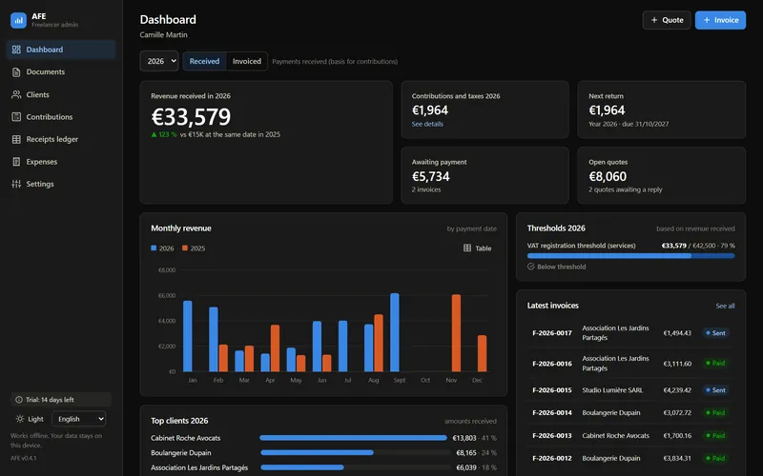763x476 pixels.
Task: Open the 2026 year dropdown
Action: (x=159, y=61)
